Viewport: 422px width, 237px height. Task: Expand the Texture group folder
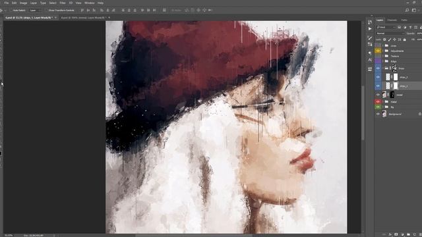[383, 56]
